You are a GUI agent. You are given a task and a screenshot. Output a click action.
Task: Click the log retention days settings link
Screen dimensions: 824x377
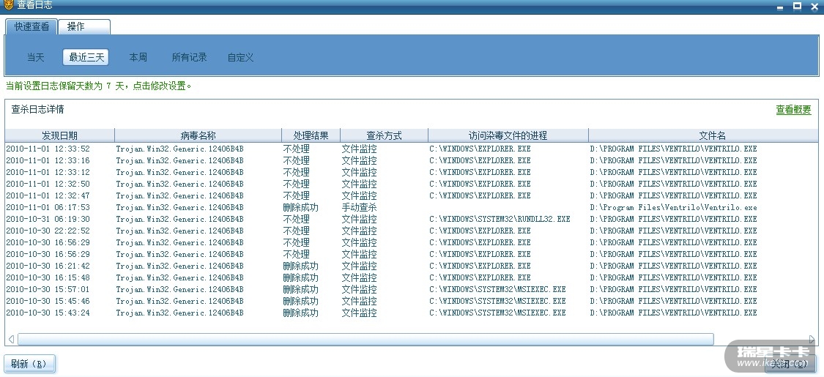click(x=99, y=86)
